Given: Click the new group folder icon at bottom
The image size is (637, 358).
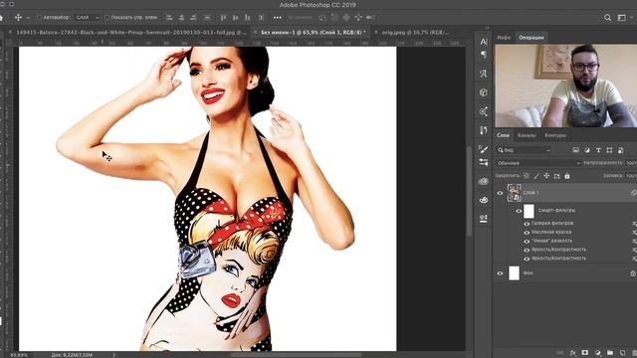Looking at the screenshot, I should [610, 353].
